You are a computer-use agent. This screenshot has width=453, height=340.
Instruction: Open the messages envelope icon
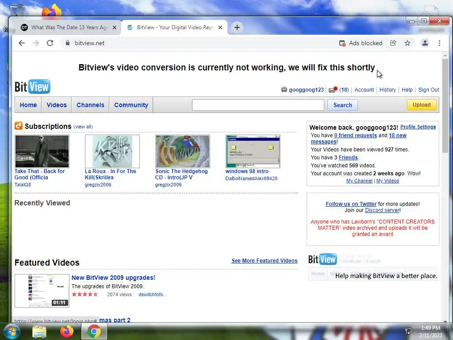(x=333, y=89)
